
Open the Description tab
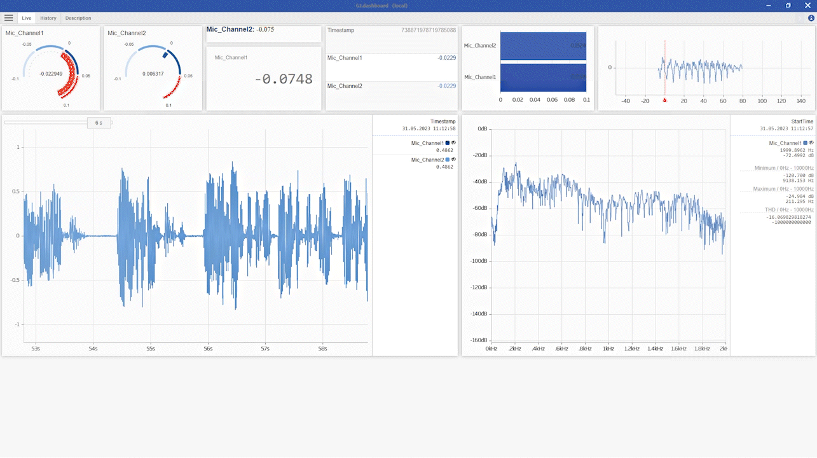point(78,18)
